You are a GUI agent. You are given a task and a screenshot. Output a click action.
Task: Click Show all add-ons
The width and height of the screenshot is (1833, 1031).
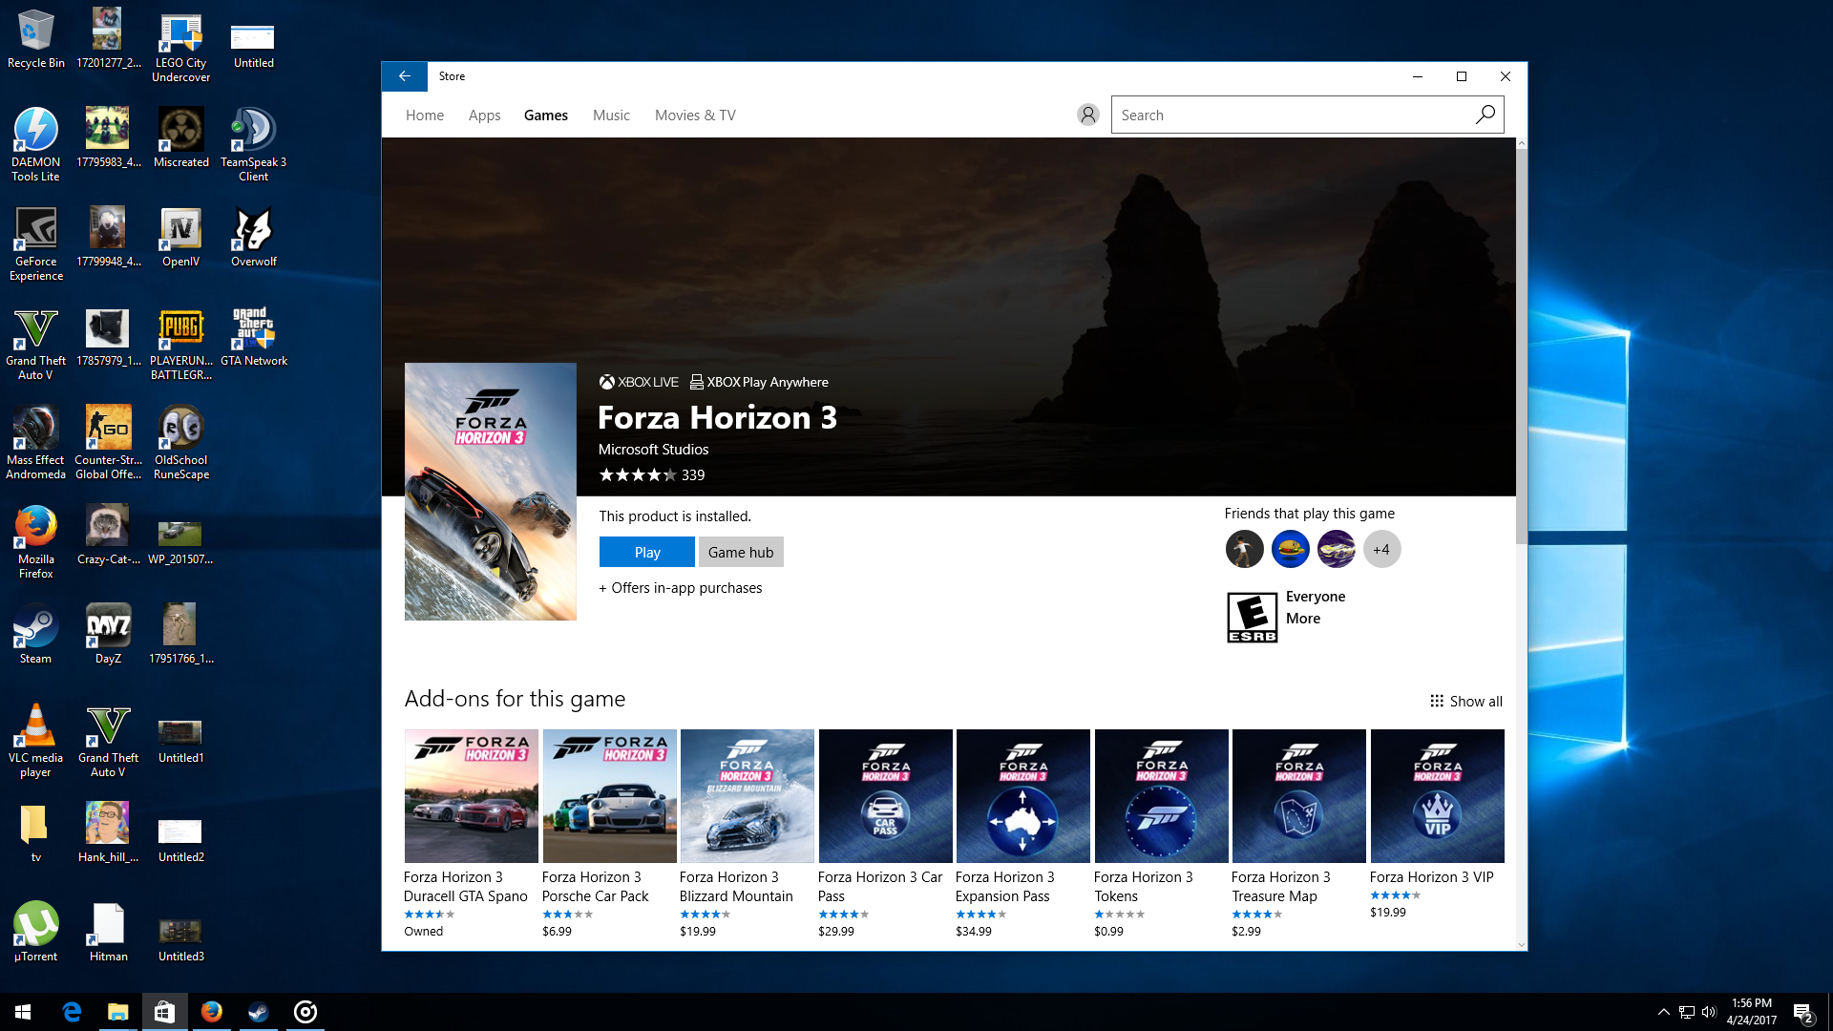pos(1466,701)
